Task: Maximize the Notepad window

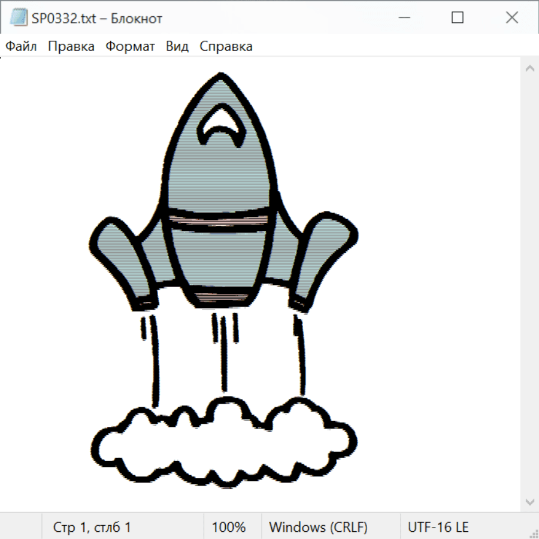Action: click(x=458, y=18)
